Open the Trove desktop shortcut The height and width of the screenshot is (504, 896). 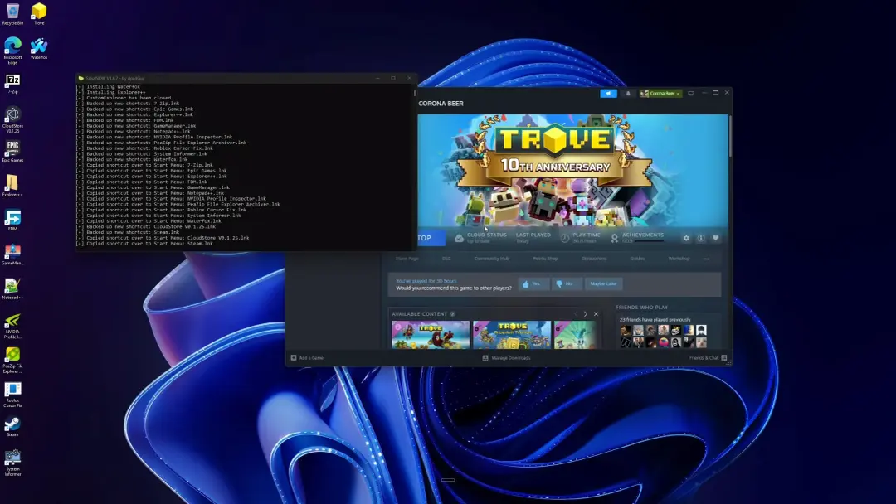[39, 14]
